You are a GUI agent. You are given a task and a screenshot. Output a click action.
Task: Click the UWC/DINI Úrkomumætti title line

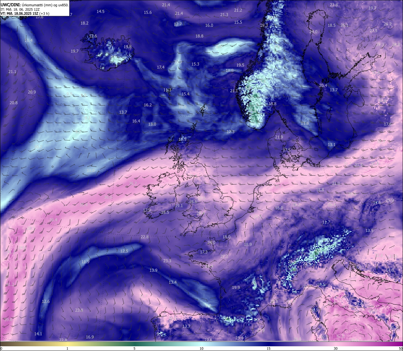(x=35, y=5)
